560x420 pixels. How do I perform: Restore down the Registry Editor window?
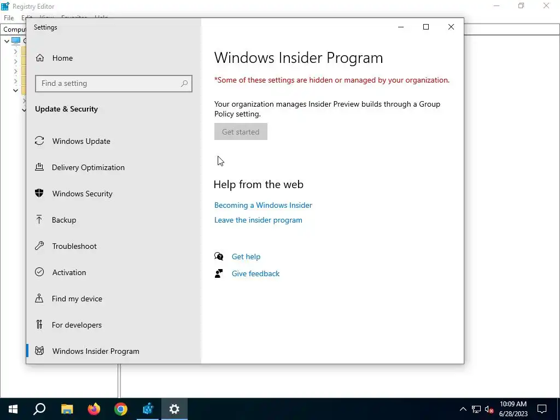pyautogui.click(x=521, y=6)
